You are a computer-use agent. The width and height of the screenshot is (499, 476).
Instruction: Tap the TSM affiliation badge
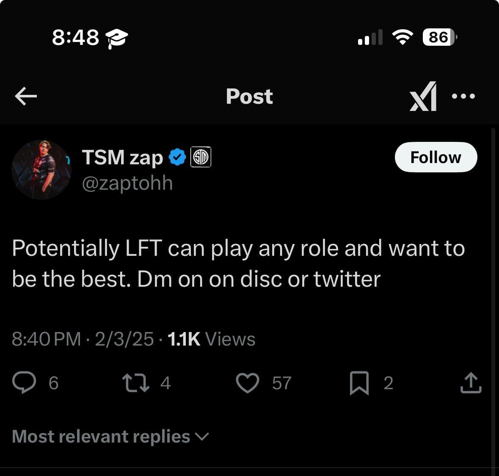tap(201, 157)
